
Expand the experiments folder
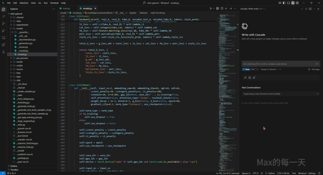[x=22, y=25]
